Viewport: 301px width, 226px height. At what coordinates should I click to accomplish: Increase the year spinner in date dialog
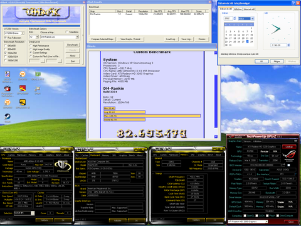pos(235,18)
